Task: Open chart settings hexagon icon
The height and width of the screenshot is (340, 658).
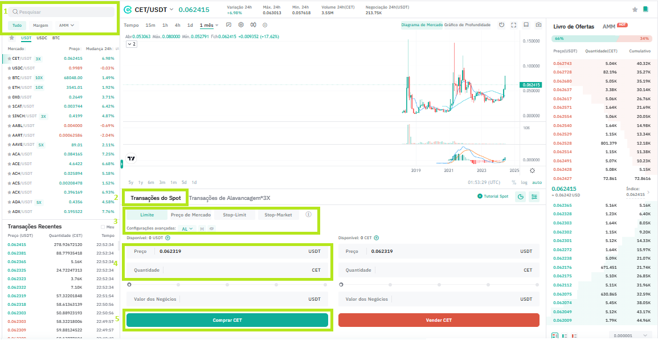Action: pyautogui.click(x=241, y=24)
